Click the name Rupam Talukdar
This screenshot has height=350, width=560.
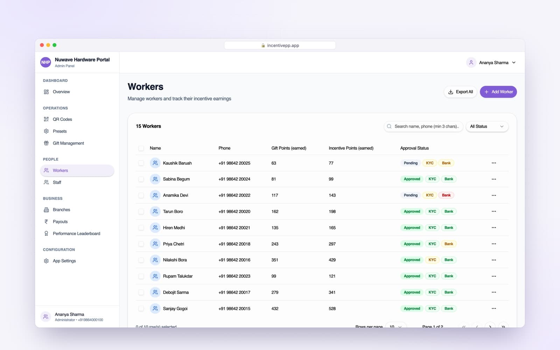178,276
